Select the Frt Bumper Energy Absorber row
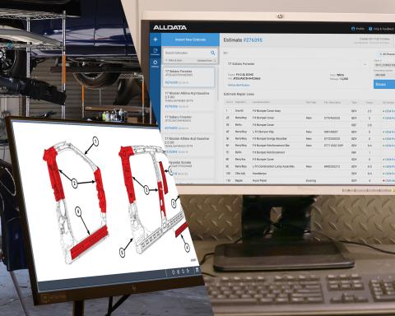This screenshot has width=395, height=316. coord(309,138)
